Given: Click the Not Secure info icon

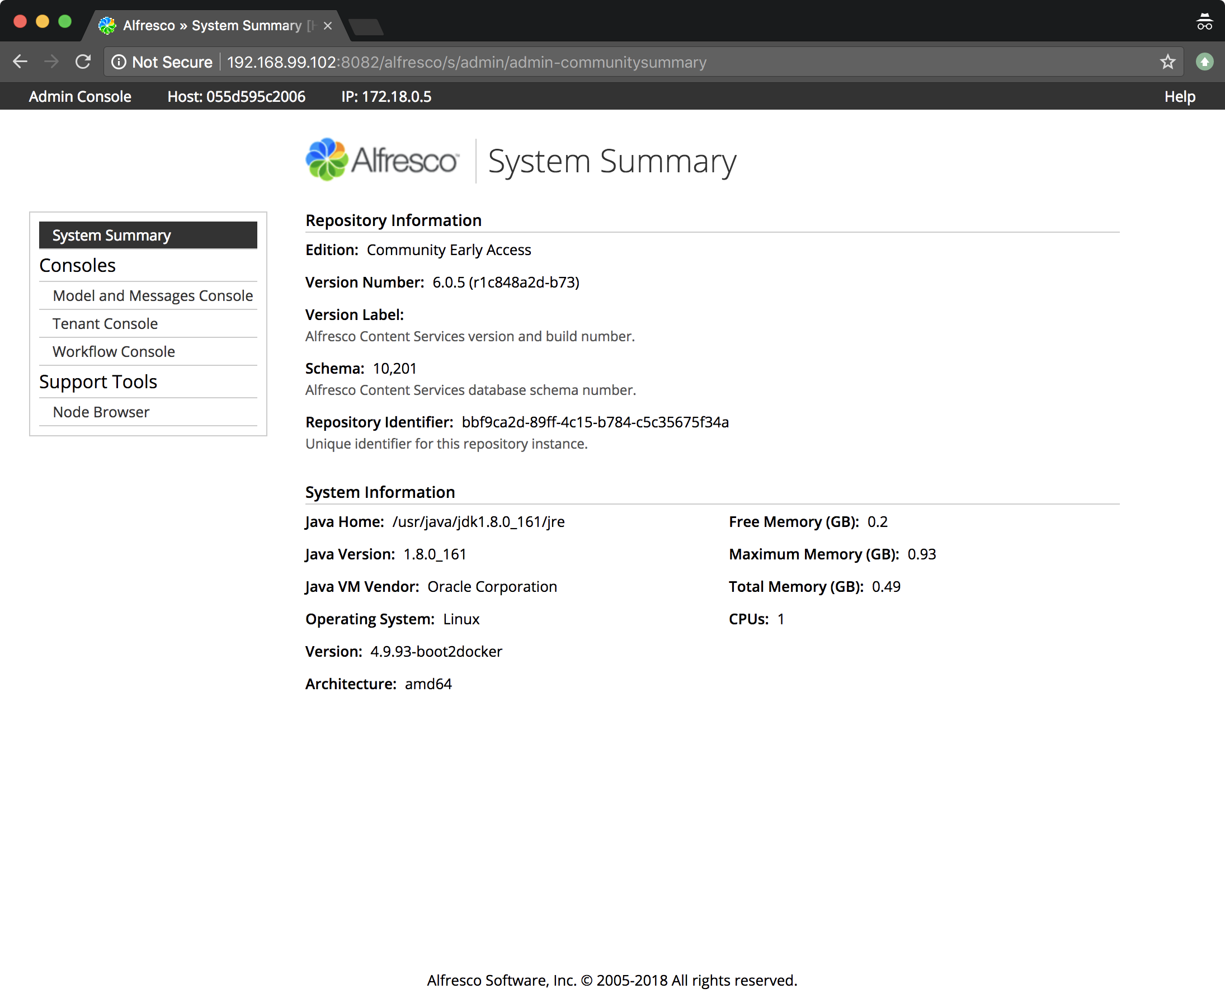Looking at the screenshot, I should pos(119,62).
